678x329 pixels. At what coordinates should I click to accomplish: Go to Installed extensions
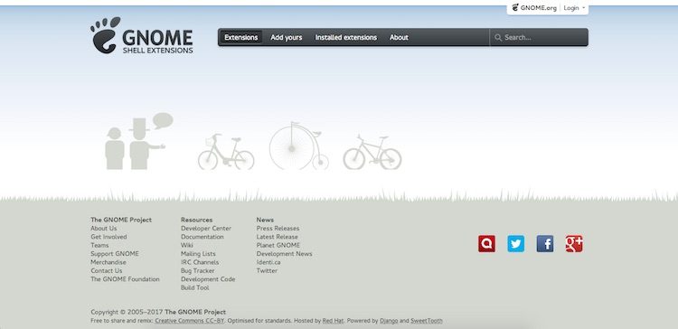[346, 37]
